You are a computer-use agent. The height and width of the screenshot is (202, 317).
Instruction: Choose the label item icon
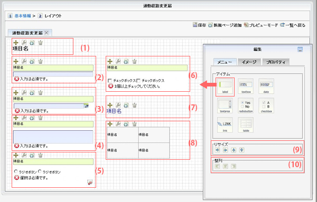(225, 86)
